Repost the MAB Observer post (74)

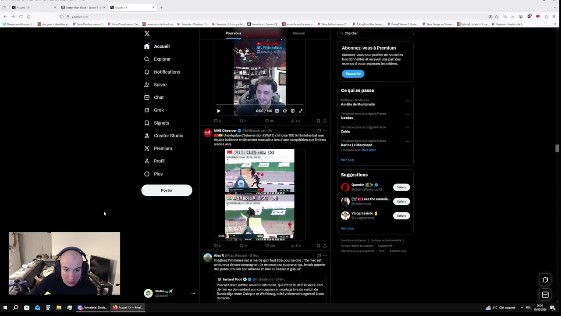coord(243,246)
